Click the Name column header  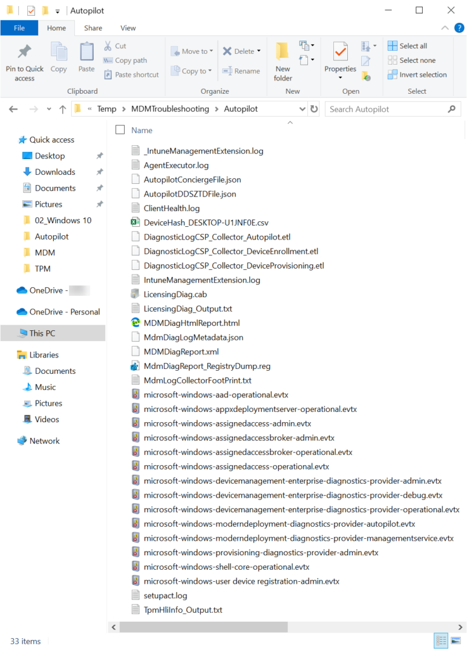142,130
